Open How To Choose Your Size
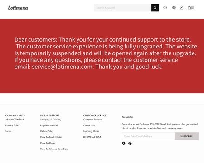204x163 pixels. tap(54, 149)
